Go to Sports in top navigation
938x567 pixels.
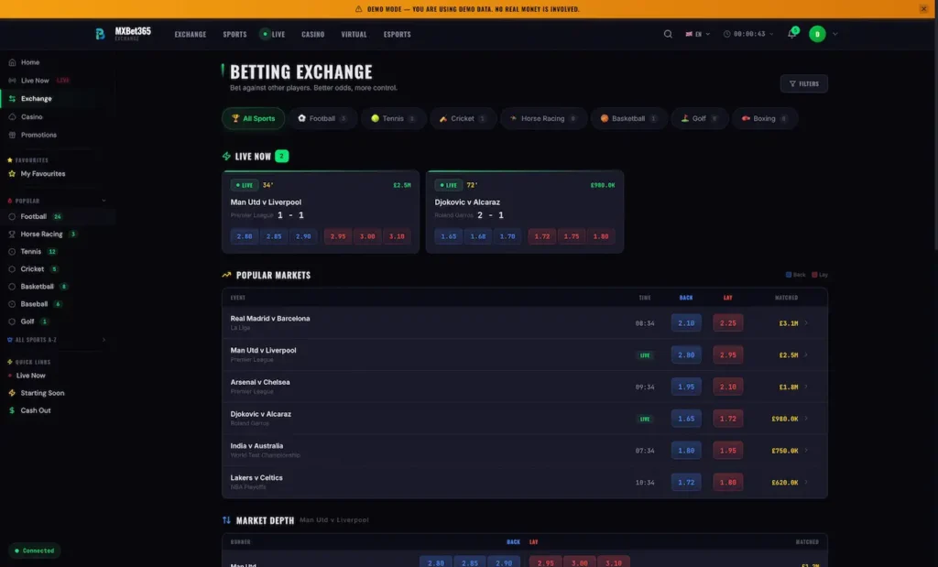pyautogui.click(x=234, y=34)
